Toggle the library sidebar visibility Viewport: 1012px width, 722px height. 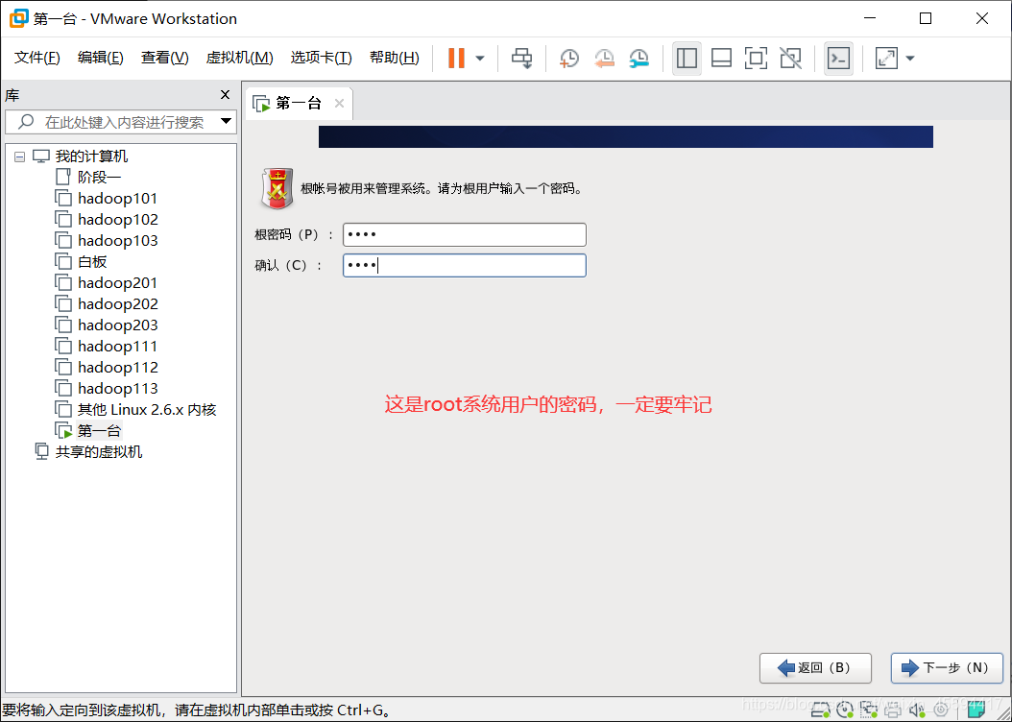point(687,58)
